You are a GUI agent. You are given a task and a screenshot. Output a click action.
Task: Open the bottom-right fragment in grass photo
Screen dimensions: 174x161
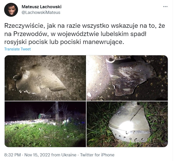[127, 124]
